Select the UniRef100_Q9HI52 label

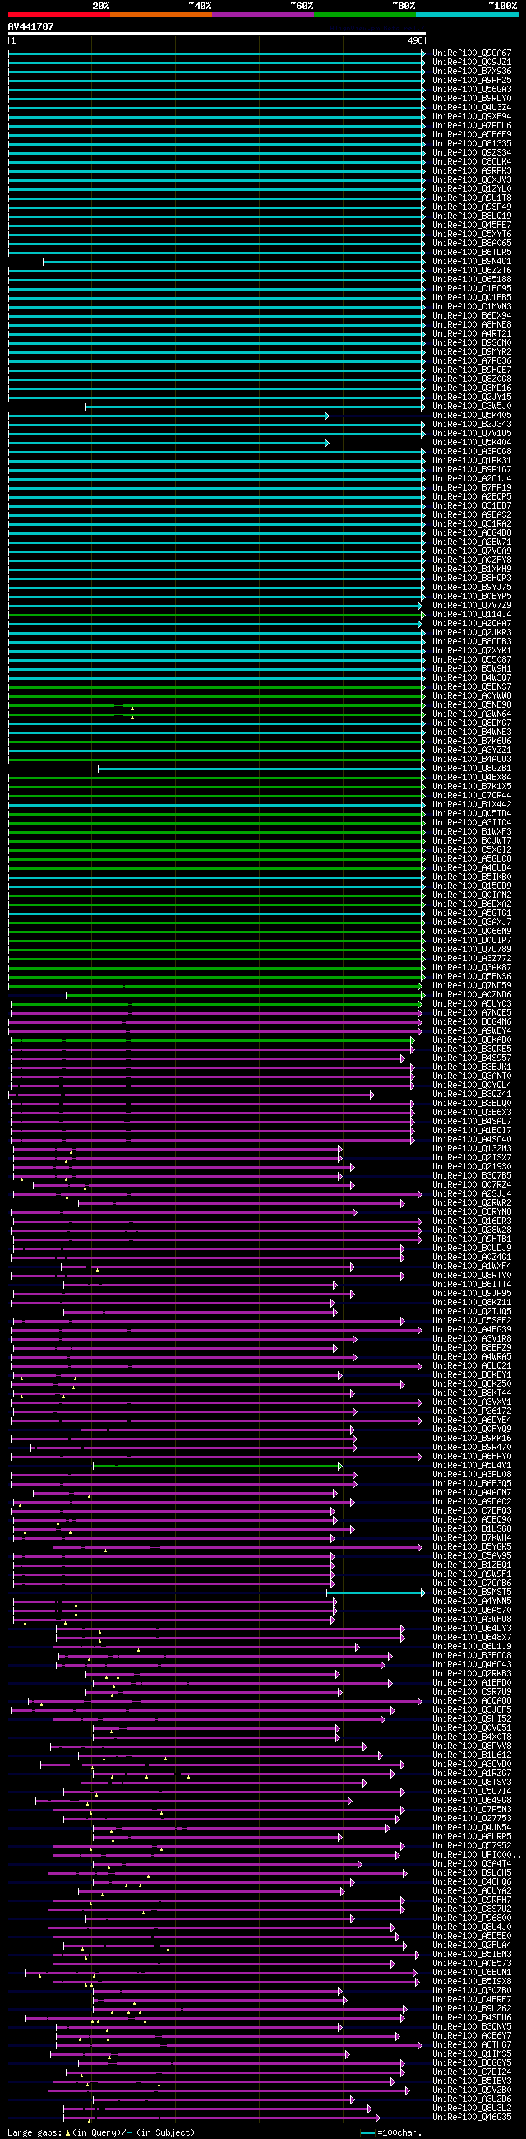click(472, 1719)
